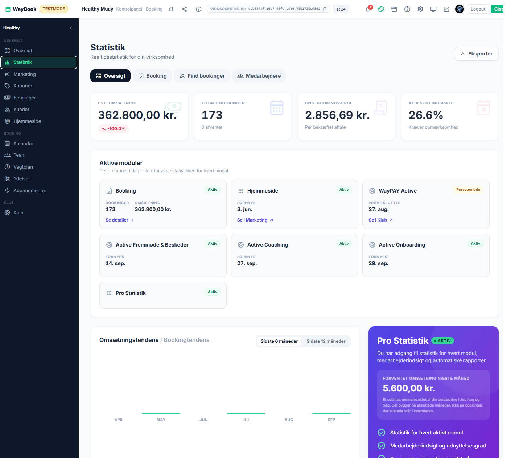The height and width of the screenshot is (458, 515).
Task: Click the Eksporter button
Action: pyautogui.click(x=476, y=54)
